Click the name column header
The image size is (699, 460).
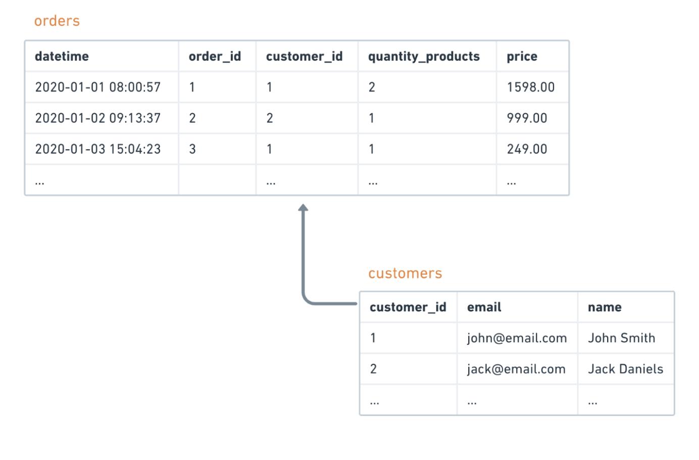(605, 307)
